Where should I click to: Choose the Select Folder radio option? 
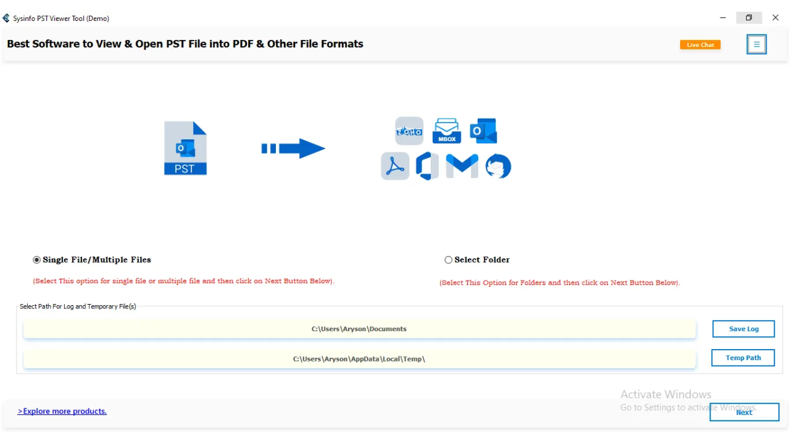pos(477,260)
